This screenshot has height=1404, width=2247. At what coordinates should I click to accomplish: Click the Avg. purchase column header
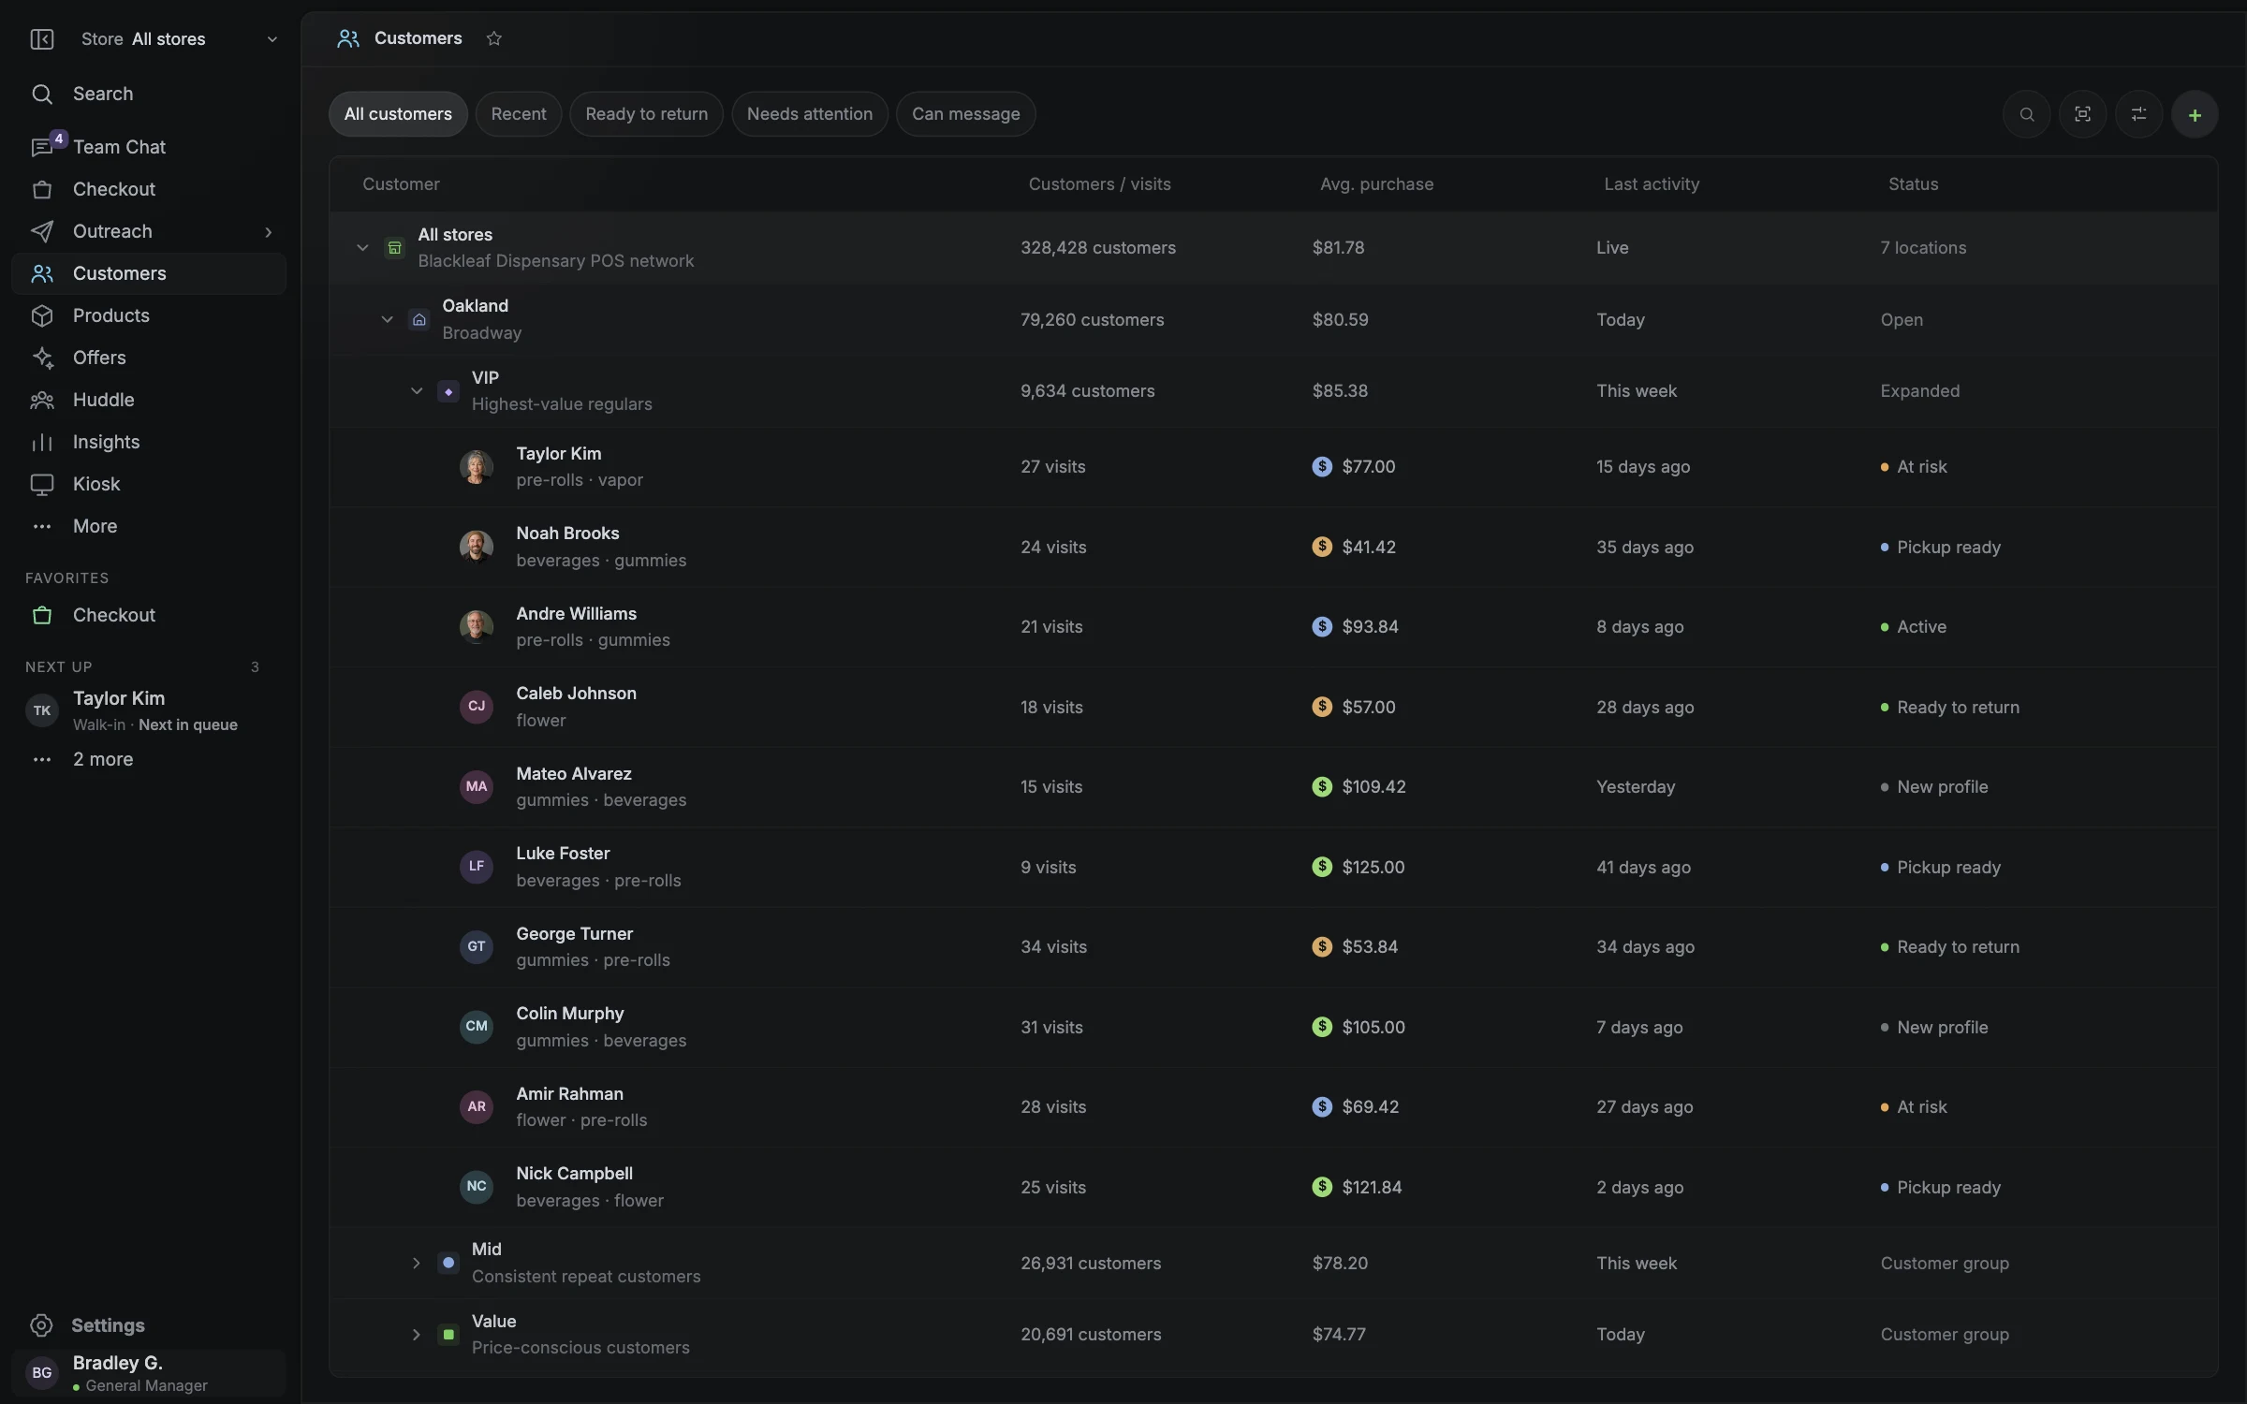click(x=1376, y=184)
